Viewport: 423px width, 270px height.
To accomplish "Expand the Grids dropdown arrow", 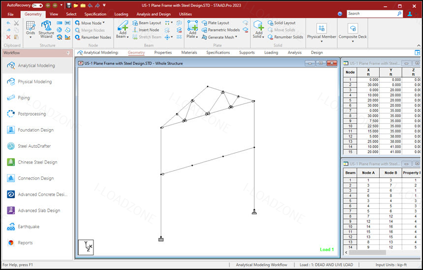I will 30,37.
